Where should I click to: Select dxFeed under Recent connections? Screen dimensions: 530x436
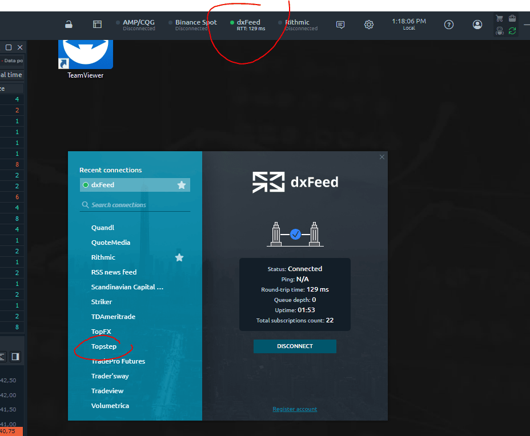tap(135, 185)
